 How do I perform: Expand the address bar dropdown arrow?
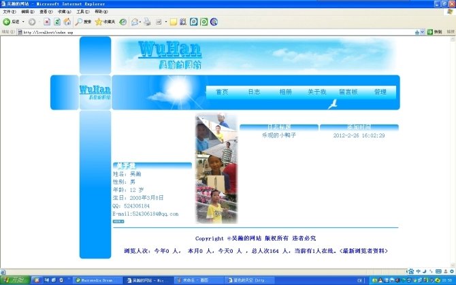click(x=422, y=32)
